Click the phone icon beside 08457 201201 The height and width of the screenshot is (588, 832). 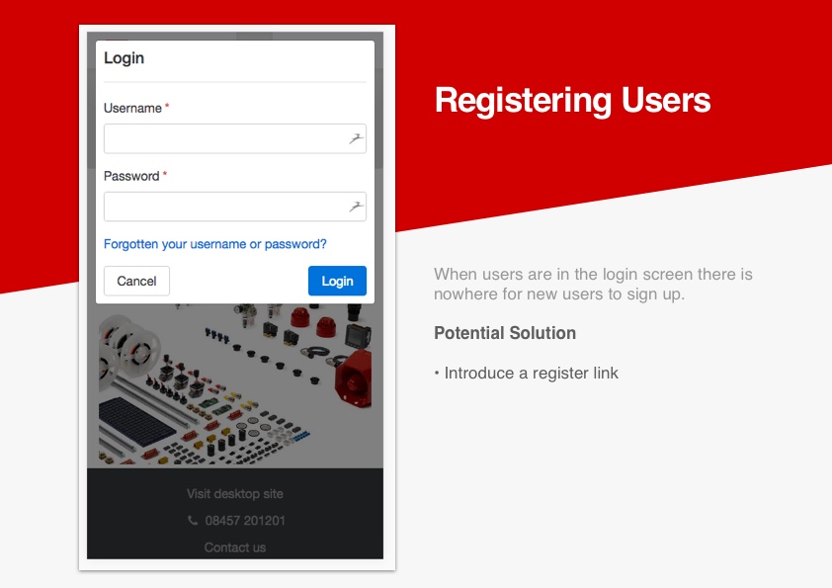coord(192,521)
